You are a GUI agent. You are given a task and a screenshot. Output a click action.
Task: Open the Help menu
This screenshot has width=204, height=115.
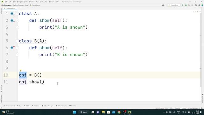[x=57, y=2]
